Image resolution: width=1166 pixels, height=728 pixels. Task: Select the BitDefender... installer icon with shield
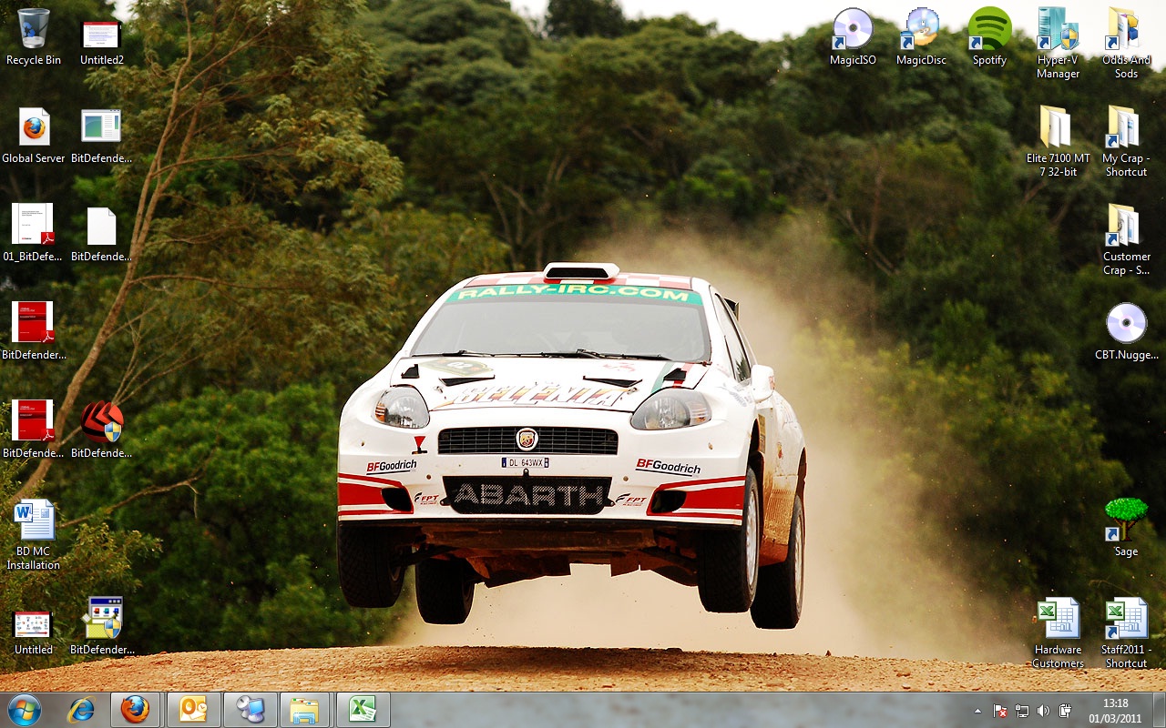(x=102, y=627)
